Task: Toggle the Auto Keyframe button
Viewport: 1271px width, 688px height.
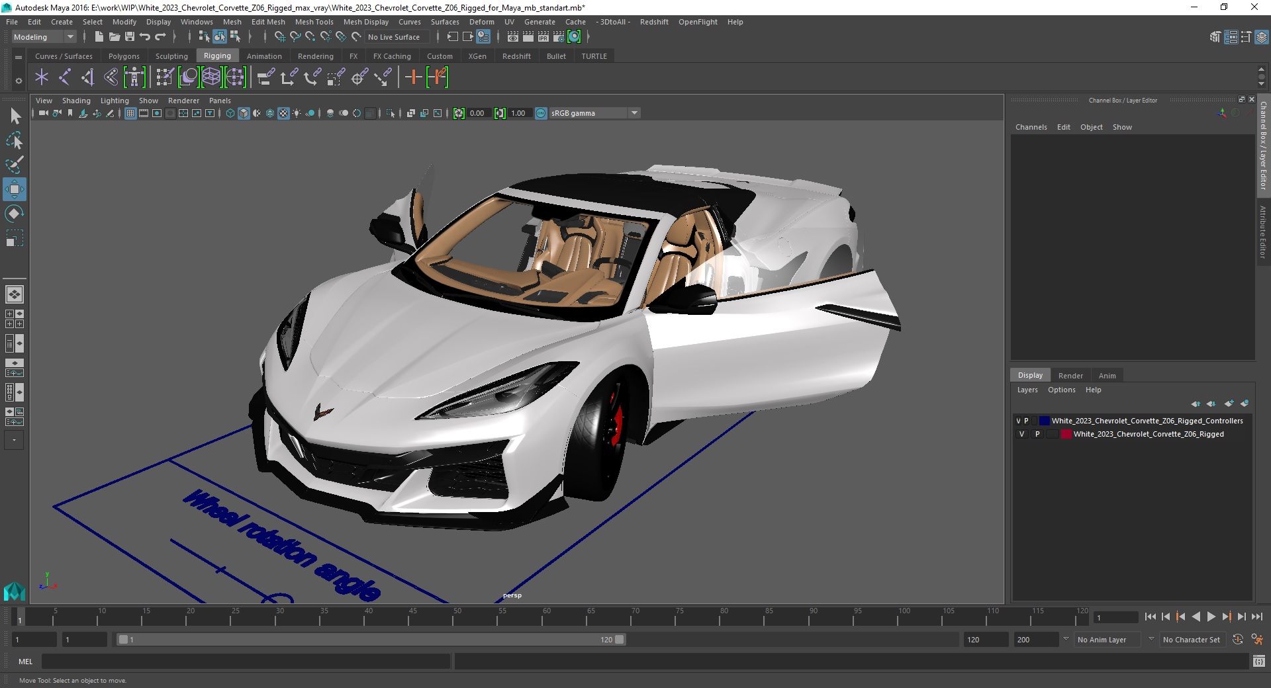Action: pos(1238,640)
